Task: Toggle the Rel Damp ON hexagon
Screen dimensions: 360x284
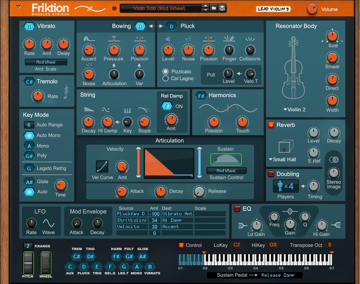Action: (166, 106)
